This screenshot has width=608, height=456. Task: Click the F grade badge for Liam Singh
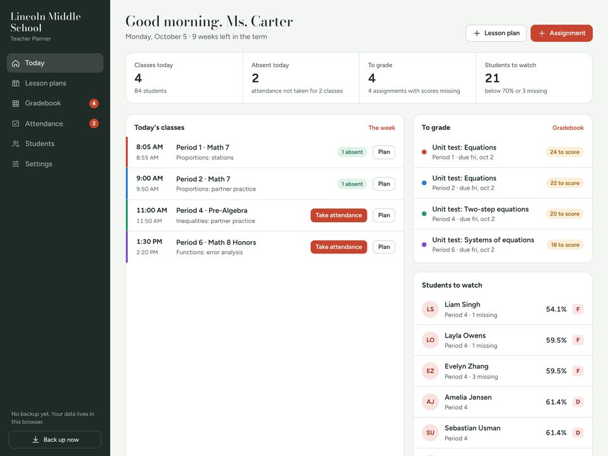click(x=578, y=309)
